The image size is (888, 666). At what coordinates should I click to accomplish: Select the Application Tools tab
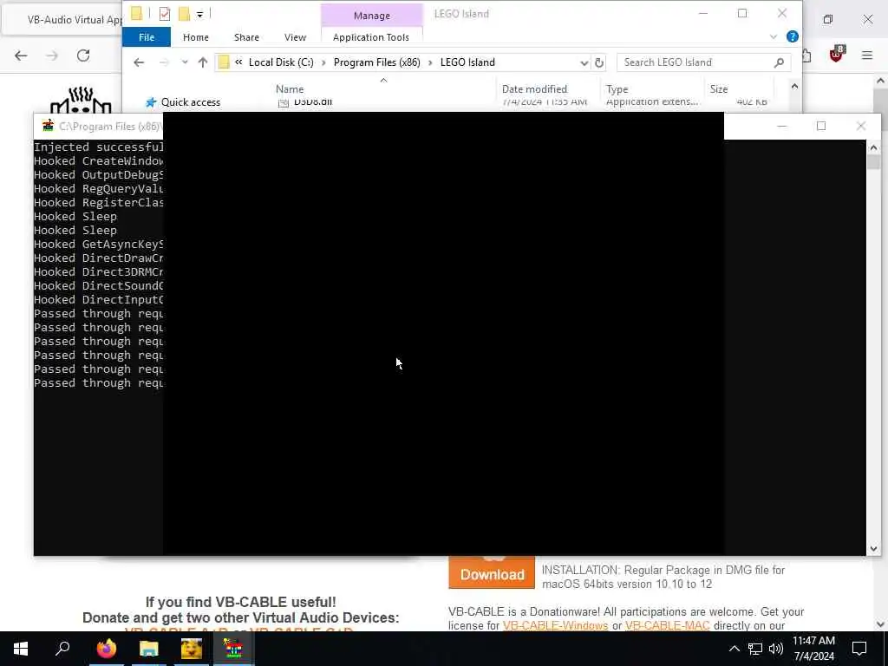(x=371, y=36)
